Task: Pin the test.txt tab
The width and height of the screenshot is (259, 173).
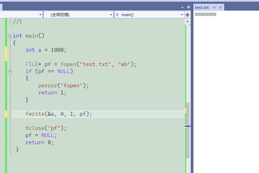Action: click(214, 8)
